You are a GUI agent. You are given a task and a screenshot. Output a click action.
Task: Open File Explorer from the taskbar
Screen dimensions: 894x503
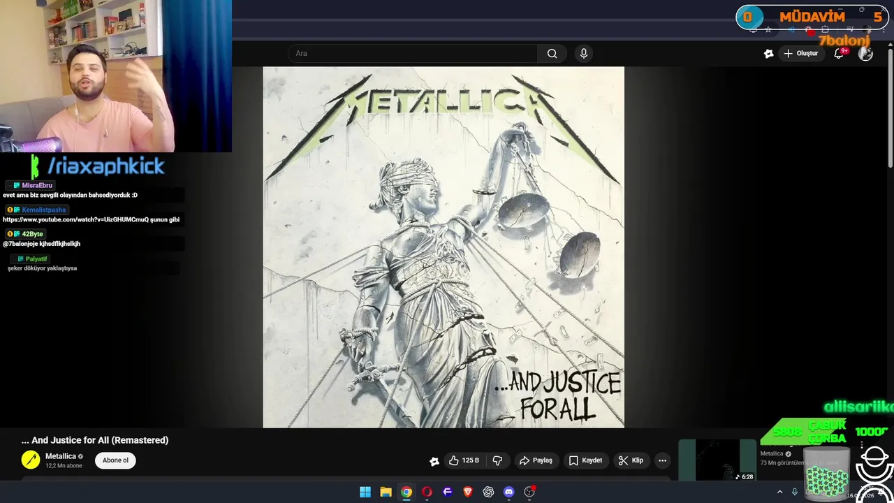pos(386,492)
